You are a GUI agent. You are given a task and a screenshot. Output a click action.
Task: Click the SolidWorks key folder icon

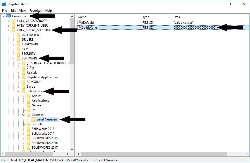click(24, 91)
